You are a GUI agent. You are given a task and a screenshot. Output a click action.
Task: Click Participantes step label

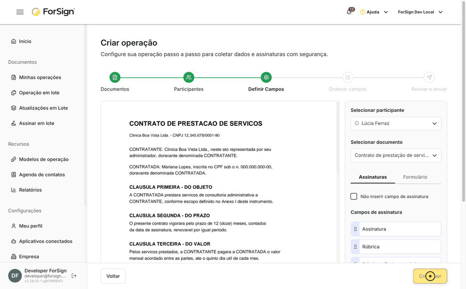(x=189, y=89)
